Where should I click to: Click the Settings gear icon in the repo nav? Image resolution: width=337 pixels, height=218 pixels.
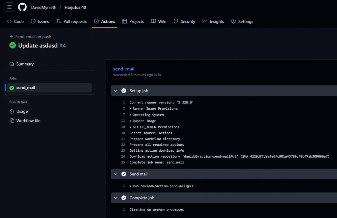[234, 21]
